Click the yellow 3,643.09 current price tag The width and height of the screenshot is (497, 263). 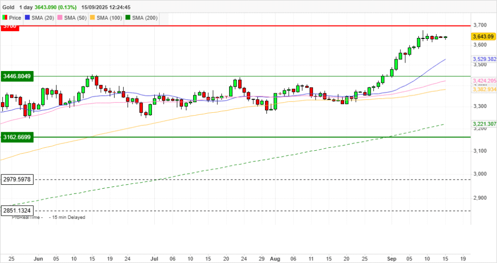482,36
